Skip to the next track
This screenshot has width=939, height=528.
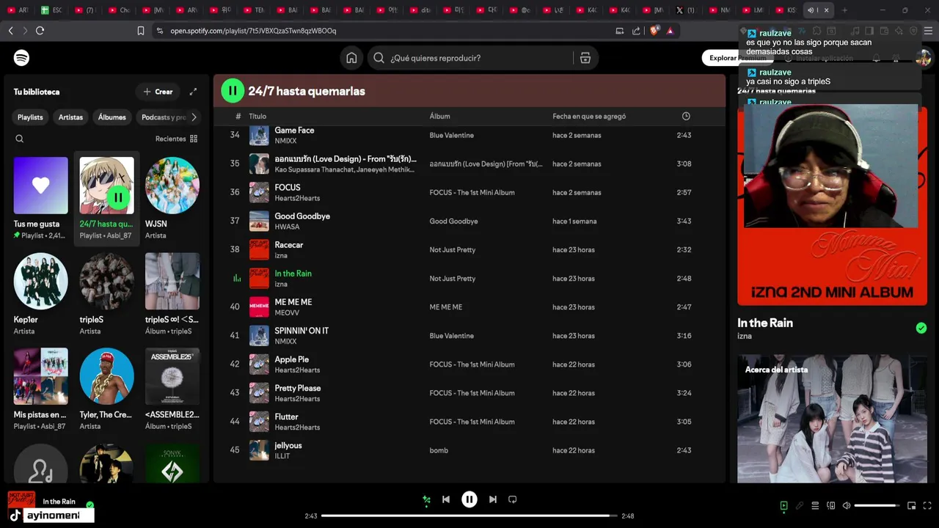pos(493,499)
